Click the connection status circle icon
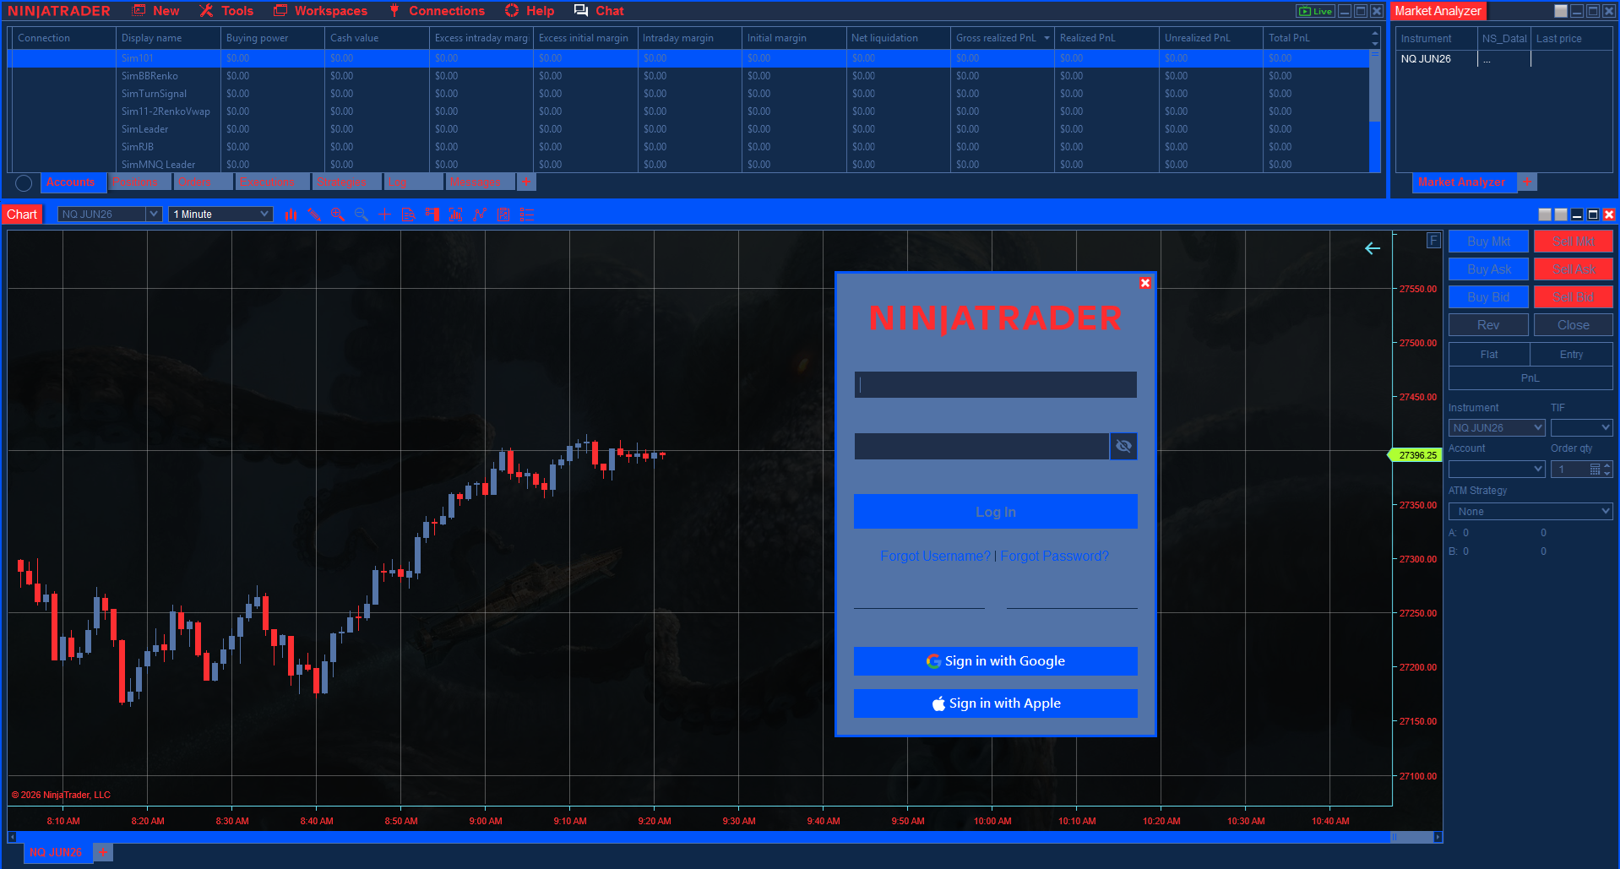Screen dimensions: 1620x869 tap(24, 183)
